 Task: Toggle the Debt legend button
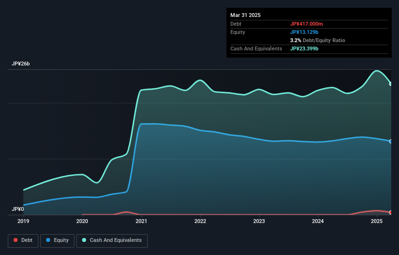click(23, 240)
